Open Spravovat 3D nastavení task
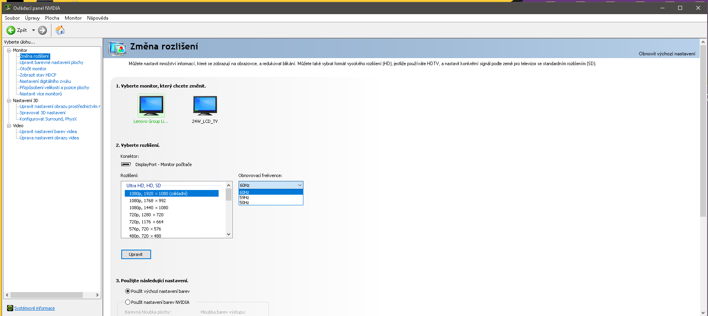708x316 pixels. pyautogui.click(x=43, y=113)
